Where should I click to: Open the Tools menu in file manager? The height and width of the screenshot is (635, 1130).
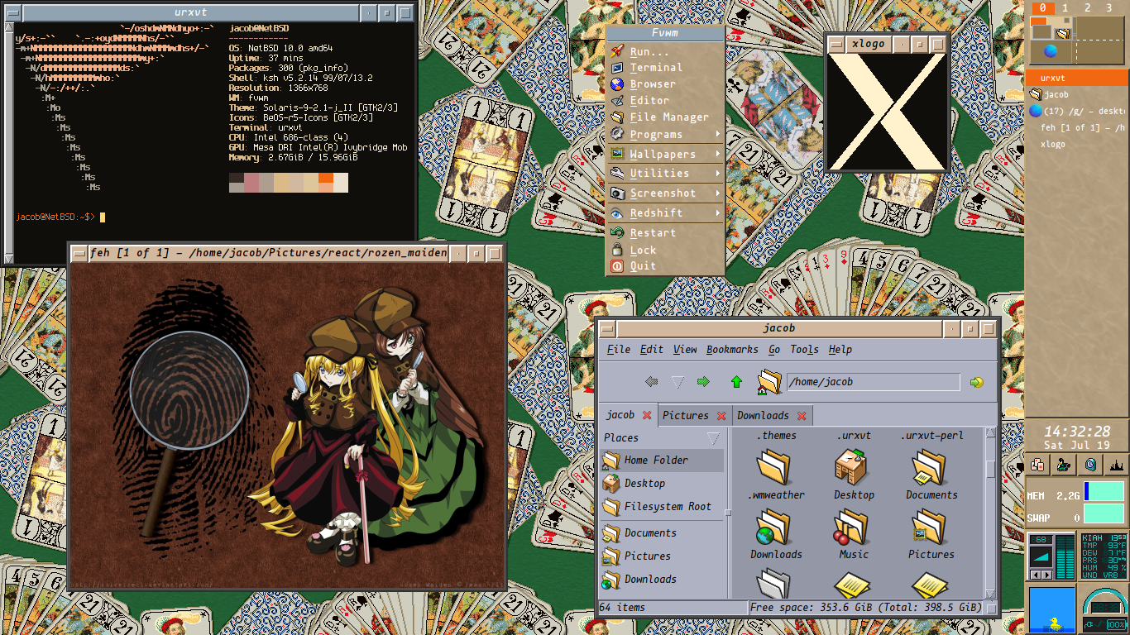pos(804,350)
